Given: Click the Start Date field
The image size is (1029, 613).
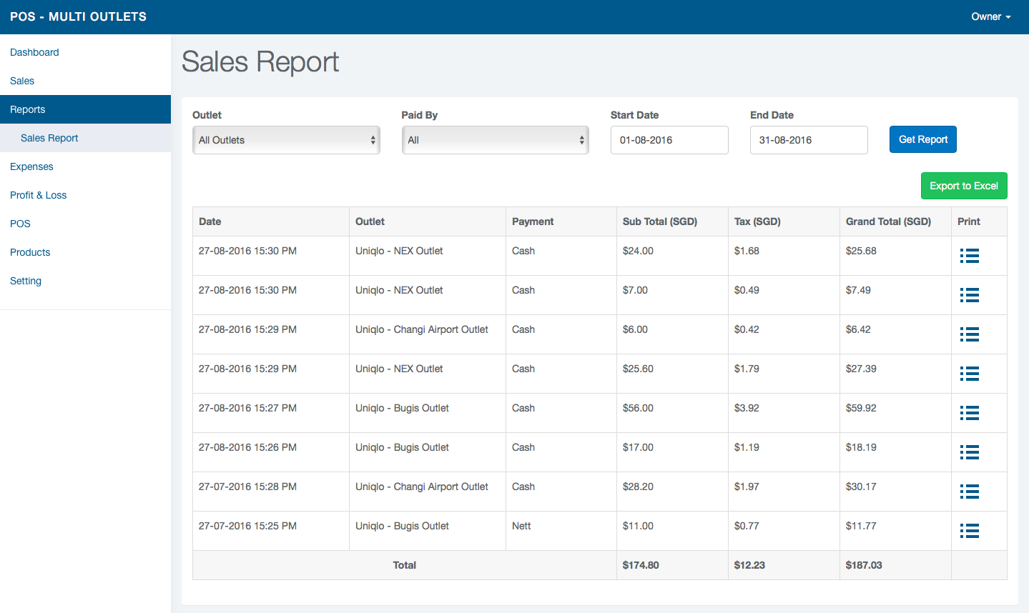Looking at the screenshot, I should pos(669,140).
